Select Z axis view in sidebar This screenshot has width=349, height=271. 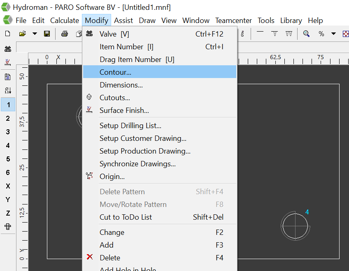pyautogui.click(x=8, y=213)
